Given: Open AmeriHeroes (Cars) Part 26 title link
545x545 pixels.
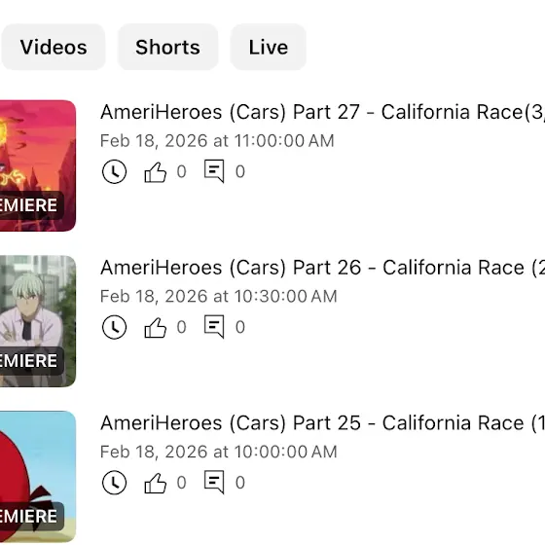Looking at the screenshot, I should (322, 268).
